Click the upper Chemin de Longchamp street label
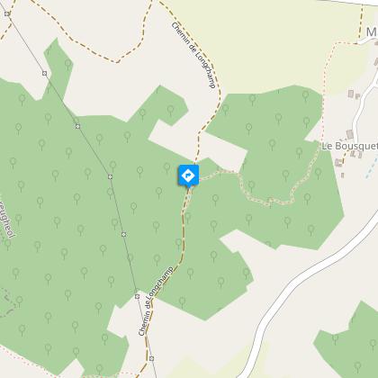 point(193,55)
